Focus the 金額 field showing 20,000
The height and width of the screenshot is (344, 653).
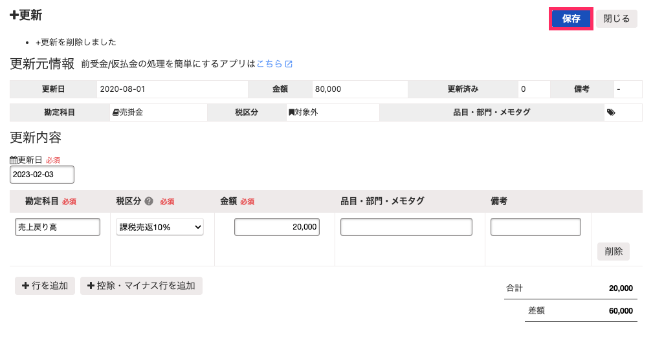pos(277,227)
